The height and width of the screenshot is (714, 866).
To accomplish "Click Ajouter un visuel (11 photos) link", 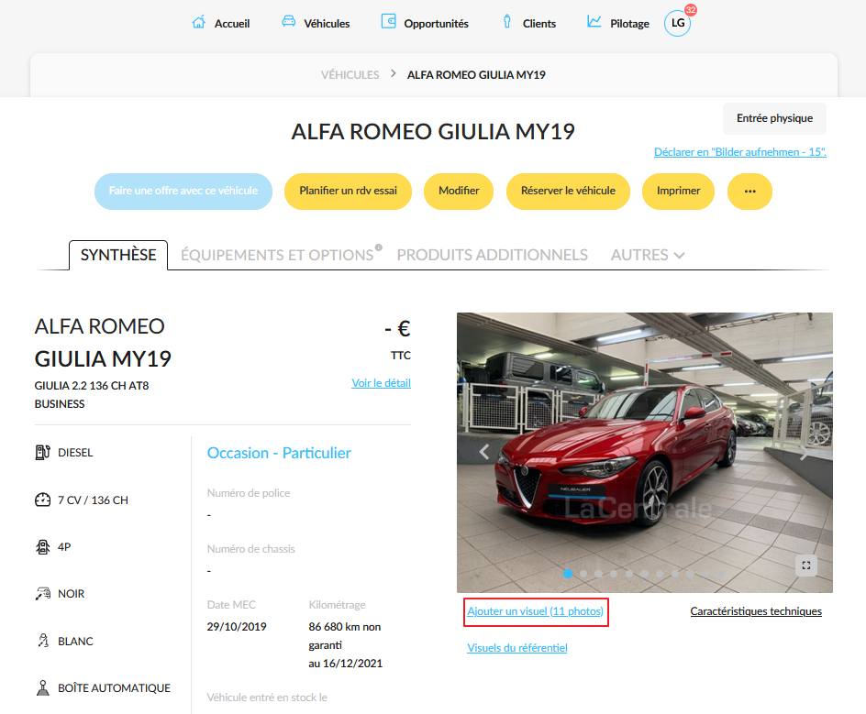I will click(x=535, y=611).
